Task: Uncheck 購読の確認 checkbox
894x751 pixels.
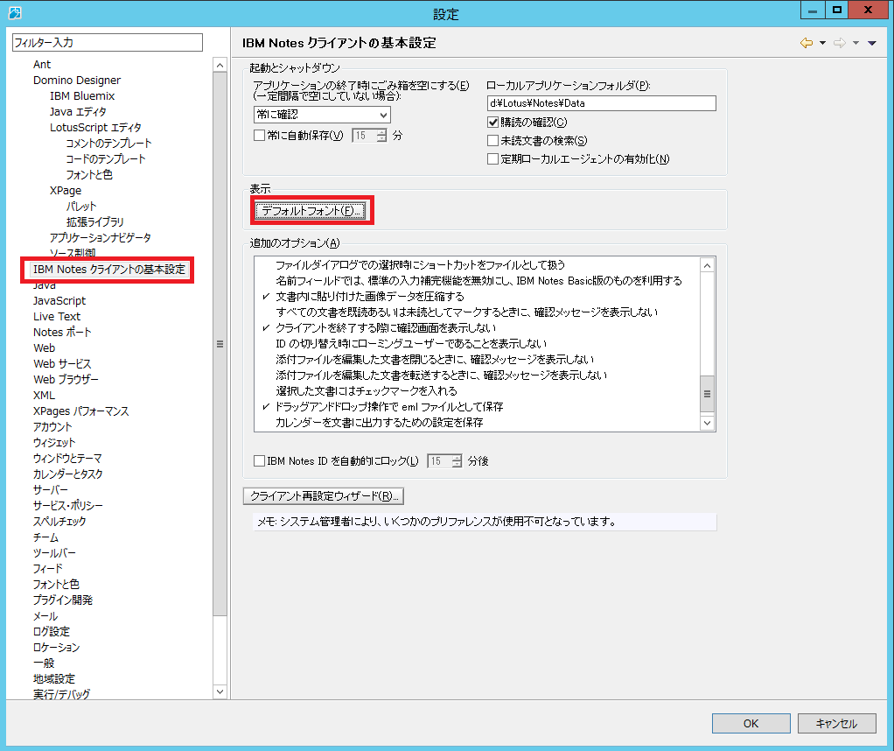Action: [x=493, y=123]
